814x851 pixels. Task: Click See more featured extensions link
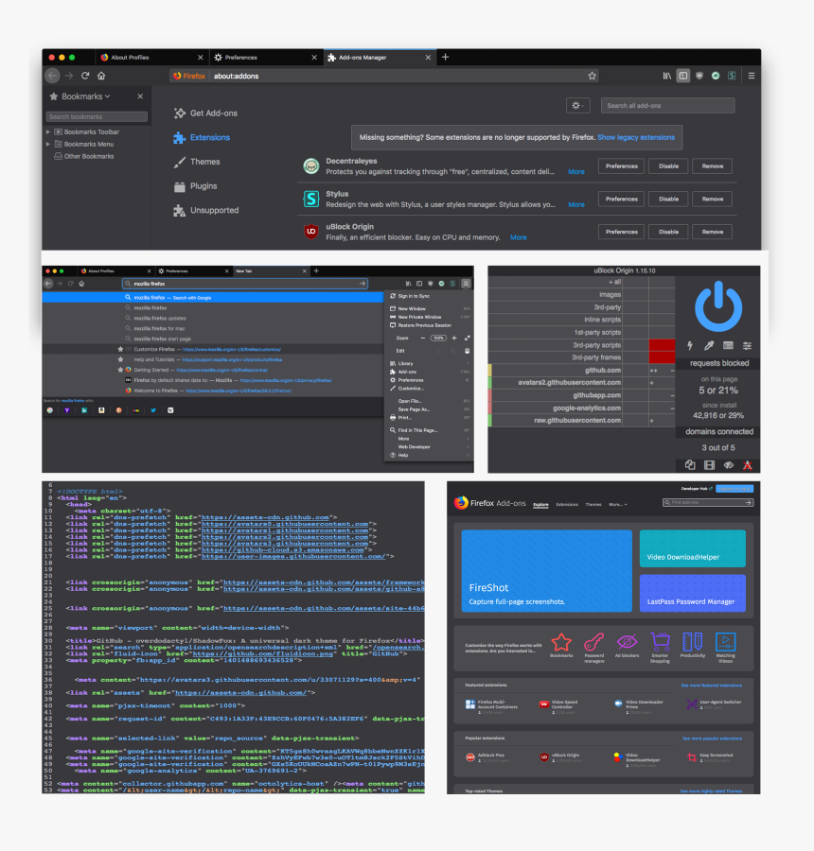(x=711, y=686)
